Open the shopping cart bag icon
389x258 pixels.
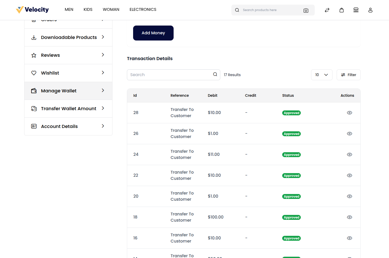(x=342, y=10)
